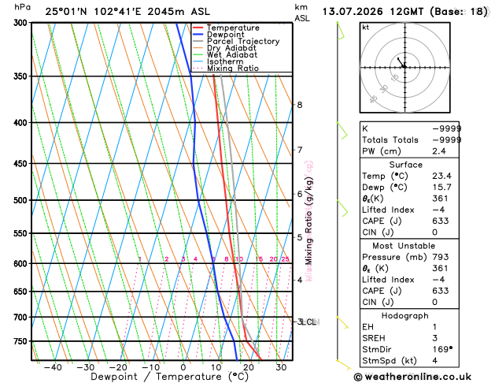Click the 'Isotherm' legend entry
The width and height of the screenshot is (495, 383).
coord(218,61)
